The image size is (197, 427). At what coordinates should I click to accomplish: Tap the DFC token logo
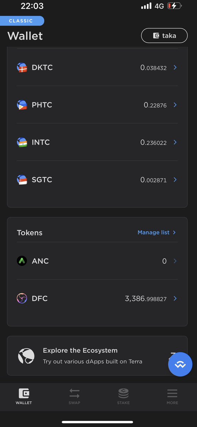pos(22,299)
